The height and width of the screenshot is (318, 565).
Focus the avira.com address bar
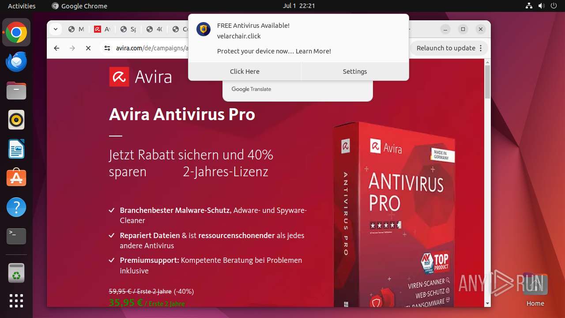[152, 48]
